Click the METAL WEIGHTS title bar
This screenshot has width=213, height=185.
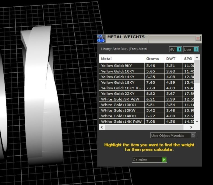click(149, 39)
